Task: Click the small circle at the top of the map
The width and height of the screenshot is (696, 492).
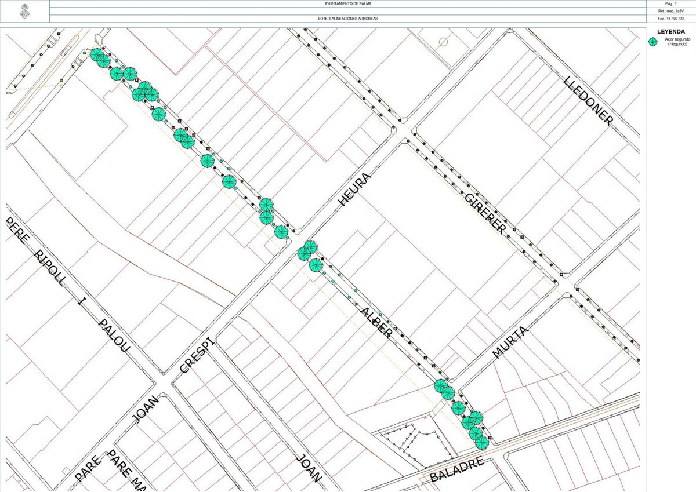Action: tap(444, 41)
